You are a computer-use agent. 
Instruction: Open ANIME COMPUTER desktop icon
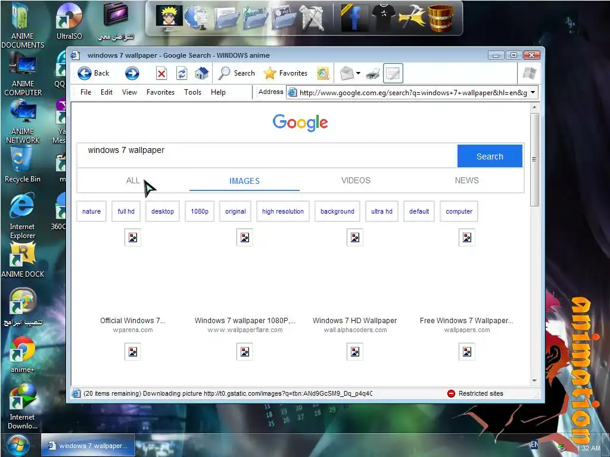click(x=23, y=74)
